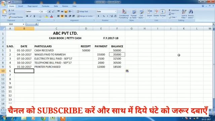This screenshot has width=215, height=121.
Task: Toggle Top Align
Action: coord(58,11)
